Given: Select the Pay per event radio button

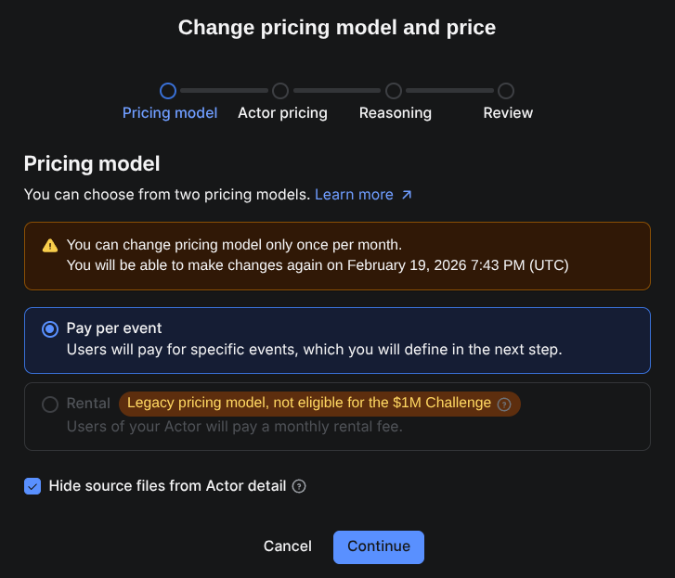Looking at the screenshot, I should (50, 329).
